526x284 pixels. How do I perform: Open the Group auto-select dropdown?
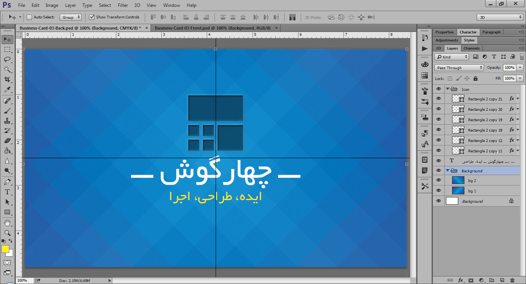(x=71, y=17)
